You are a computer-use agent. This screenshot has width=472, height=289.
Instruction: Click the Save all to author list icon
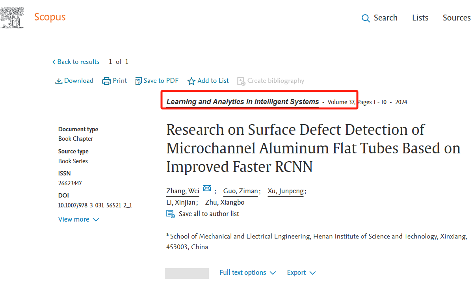171,214
